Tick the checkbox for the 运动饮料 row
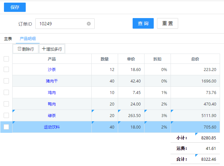 (x=6, y=127)
